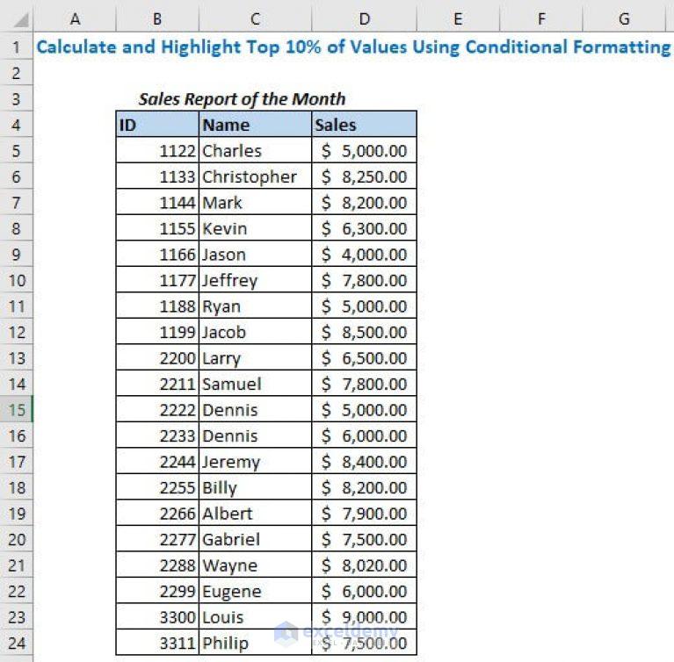Screen dimensions: 674x662
Task: Select row 4 header
Action: pyautogui.click(x=17, y=125)
